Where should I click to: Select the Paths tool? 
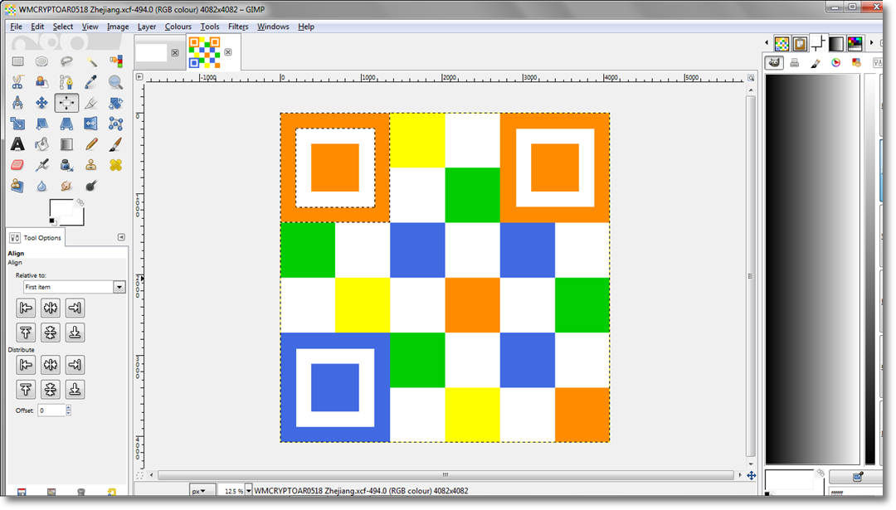(x=66, y=82)
